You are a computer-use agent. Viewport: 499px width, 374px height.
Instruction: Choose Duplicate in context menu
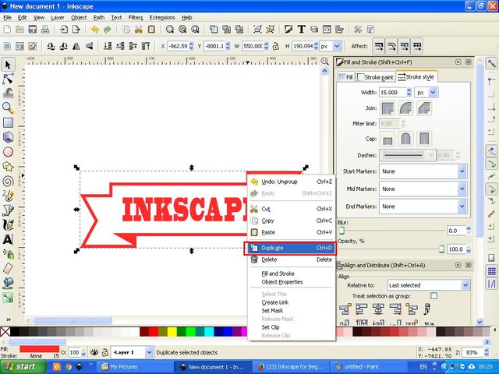[x=291, y=248]
